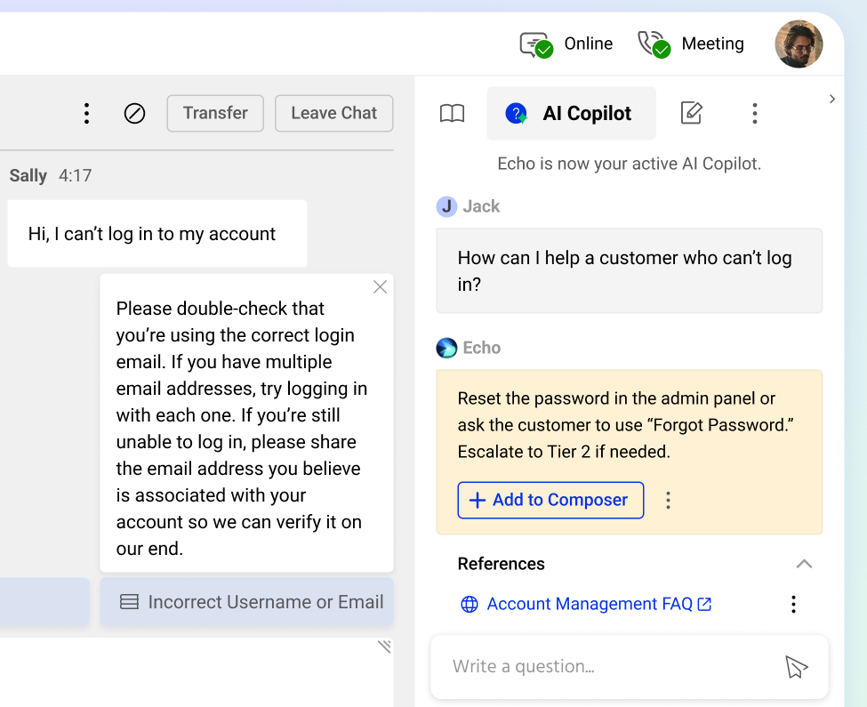Open the Meeting phone status indicator
The height and width of the screenshot is (707, 867).
[x=691, y=44]
